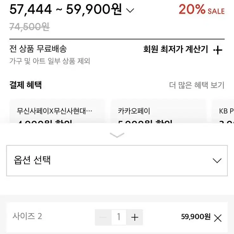Open the 회원 최저가 계산기 plus icon
Image resolution: width=234 pixels, height=234 pixels.
click(218, 50)
